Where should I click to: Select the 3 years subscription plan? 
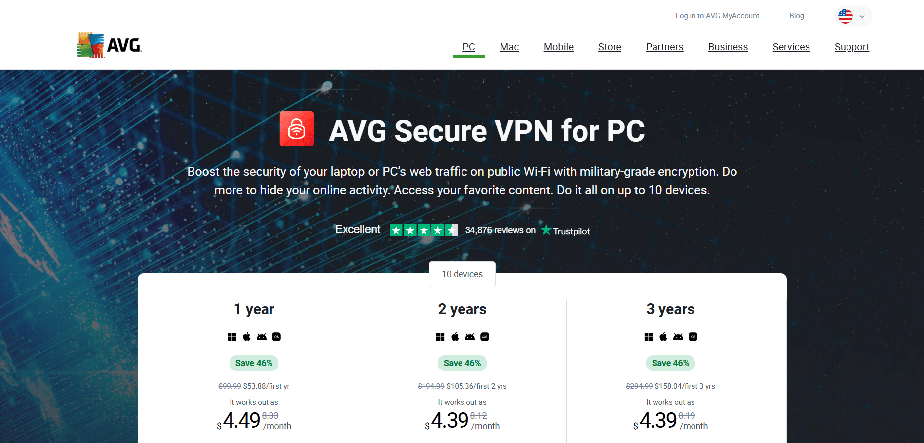click(670, 309)
